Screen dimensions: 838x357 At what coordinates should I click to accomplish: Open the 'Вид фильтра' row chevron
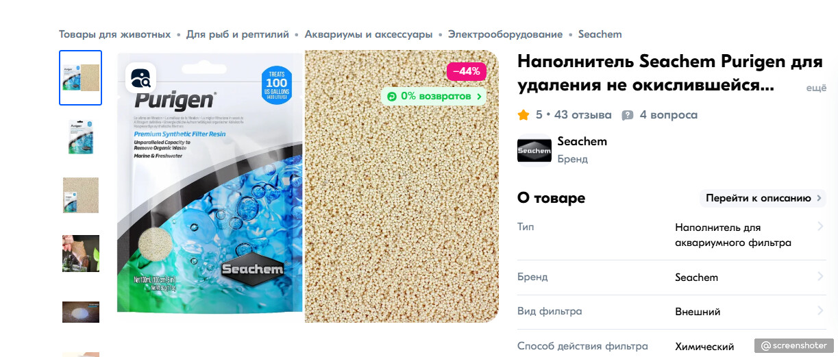click(820, 311)
